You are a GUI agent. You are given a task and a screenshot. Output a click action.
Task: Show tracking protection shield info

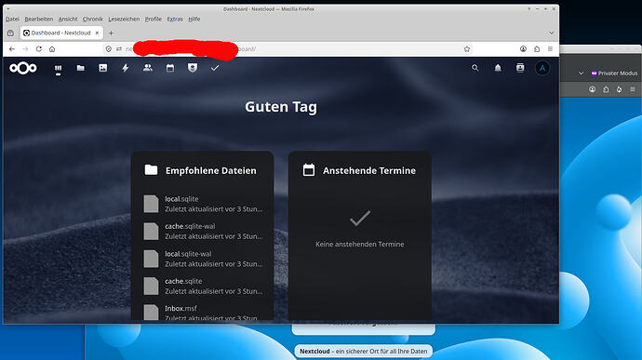(x=109, y=49)
